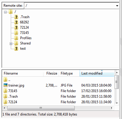Select the 68292 question-mark folder icon
Screen dimensions: 122x119
pos(16,22)
